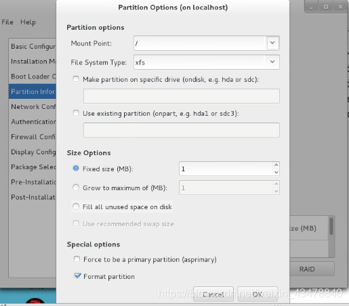
Task: Open the Help menu
Action: [28, 22]
